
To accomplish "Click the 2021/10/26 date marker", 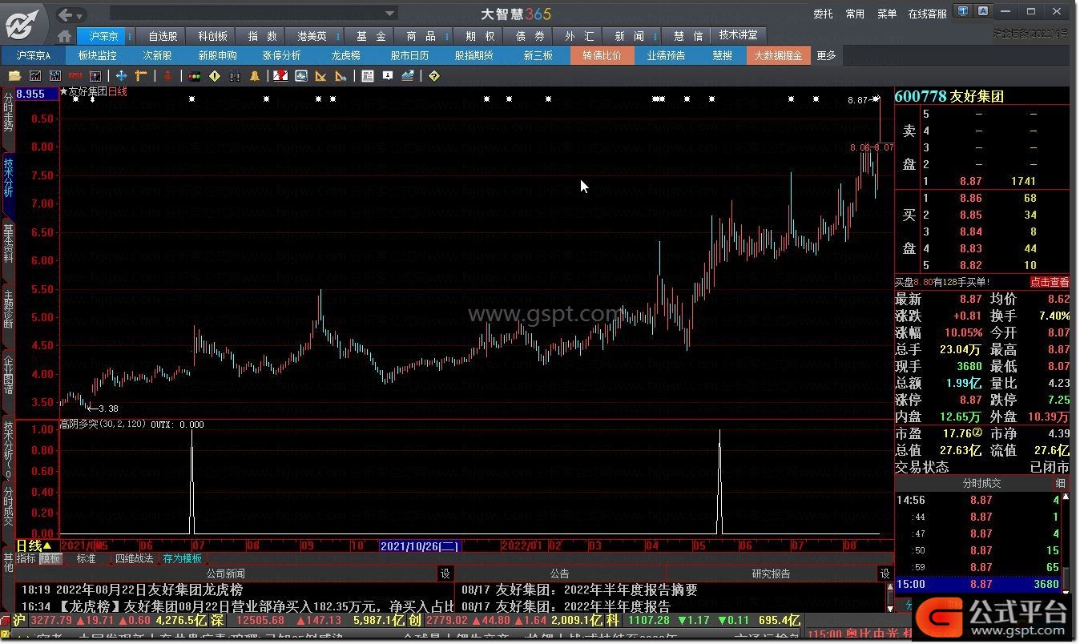I will pyautogui.click(x=420, y=546).
